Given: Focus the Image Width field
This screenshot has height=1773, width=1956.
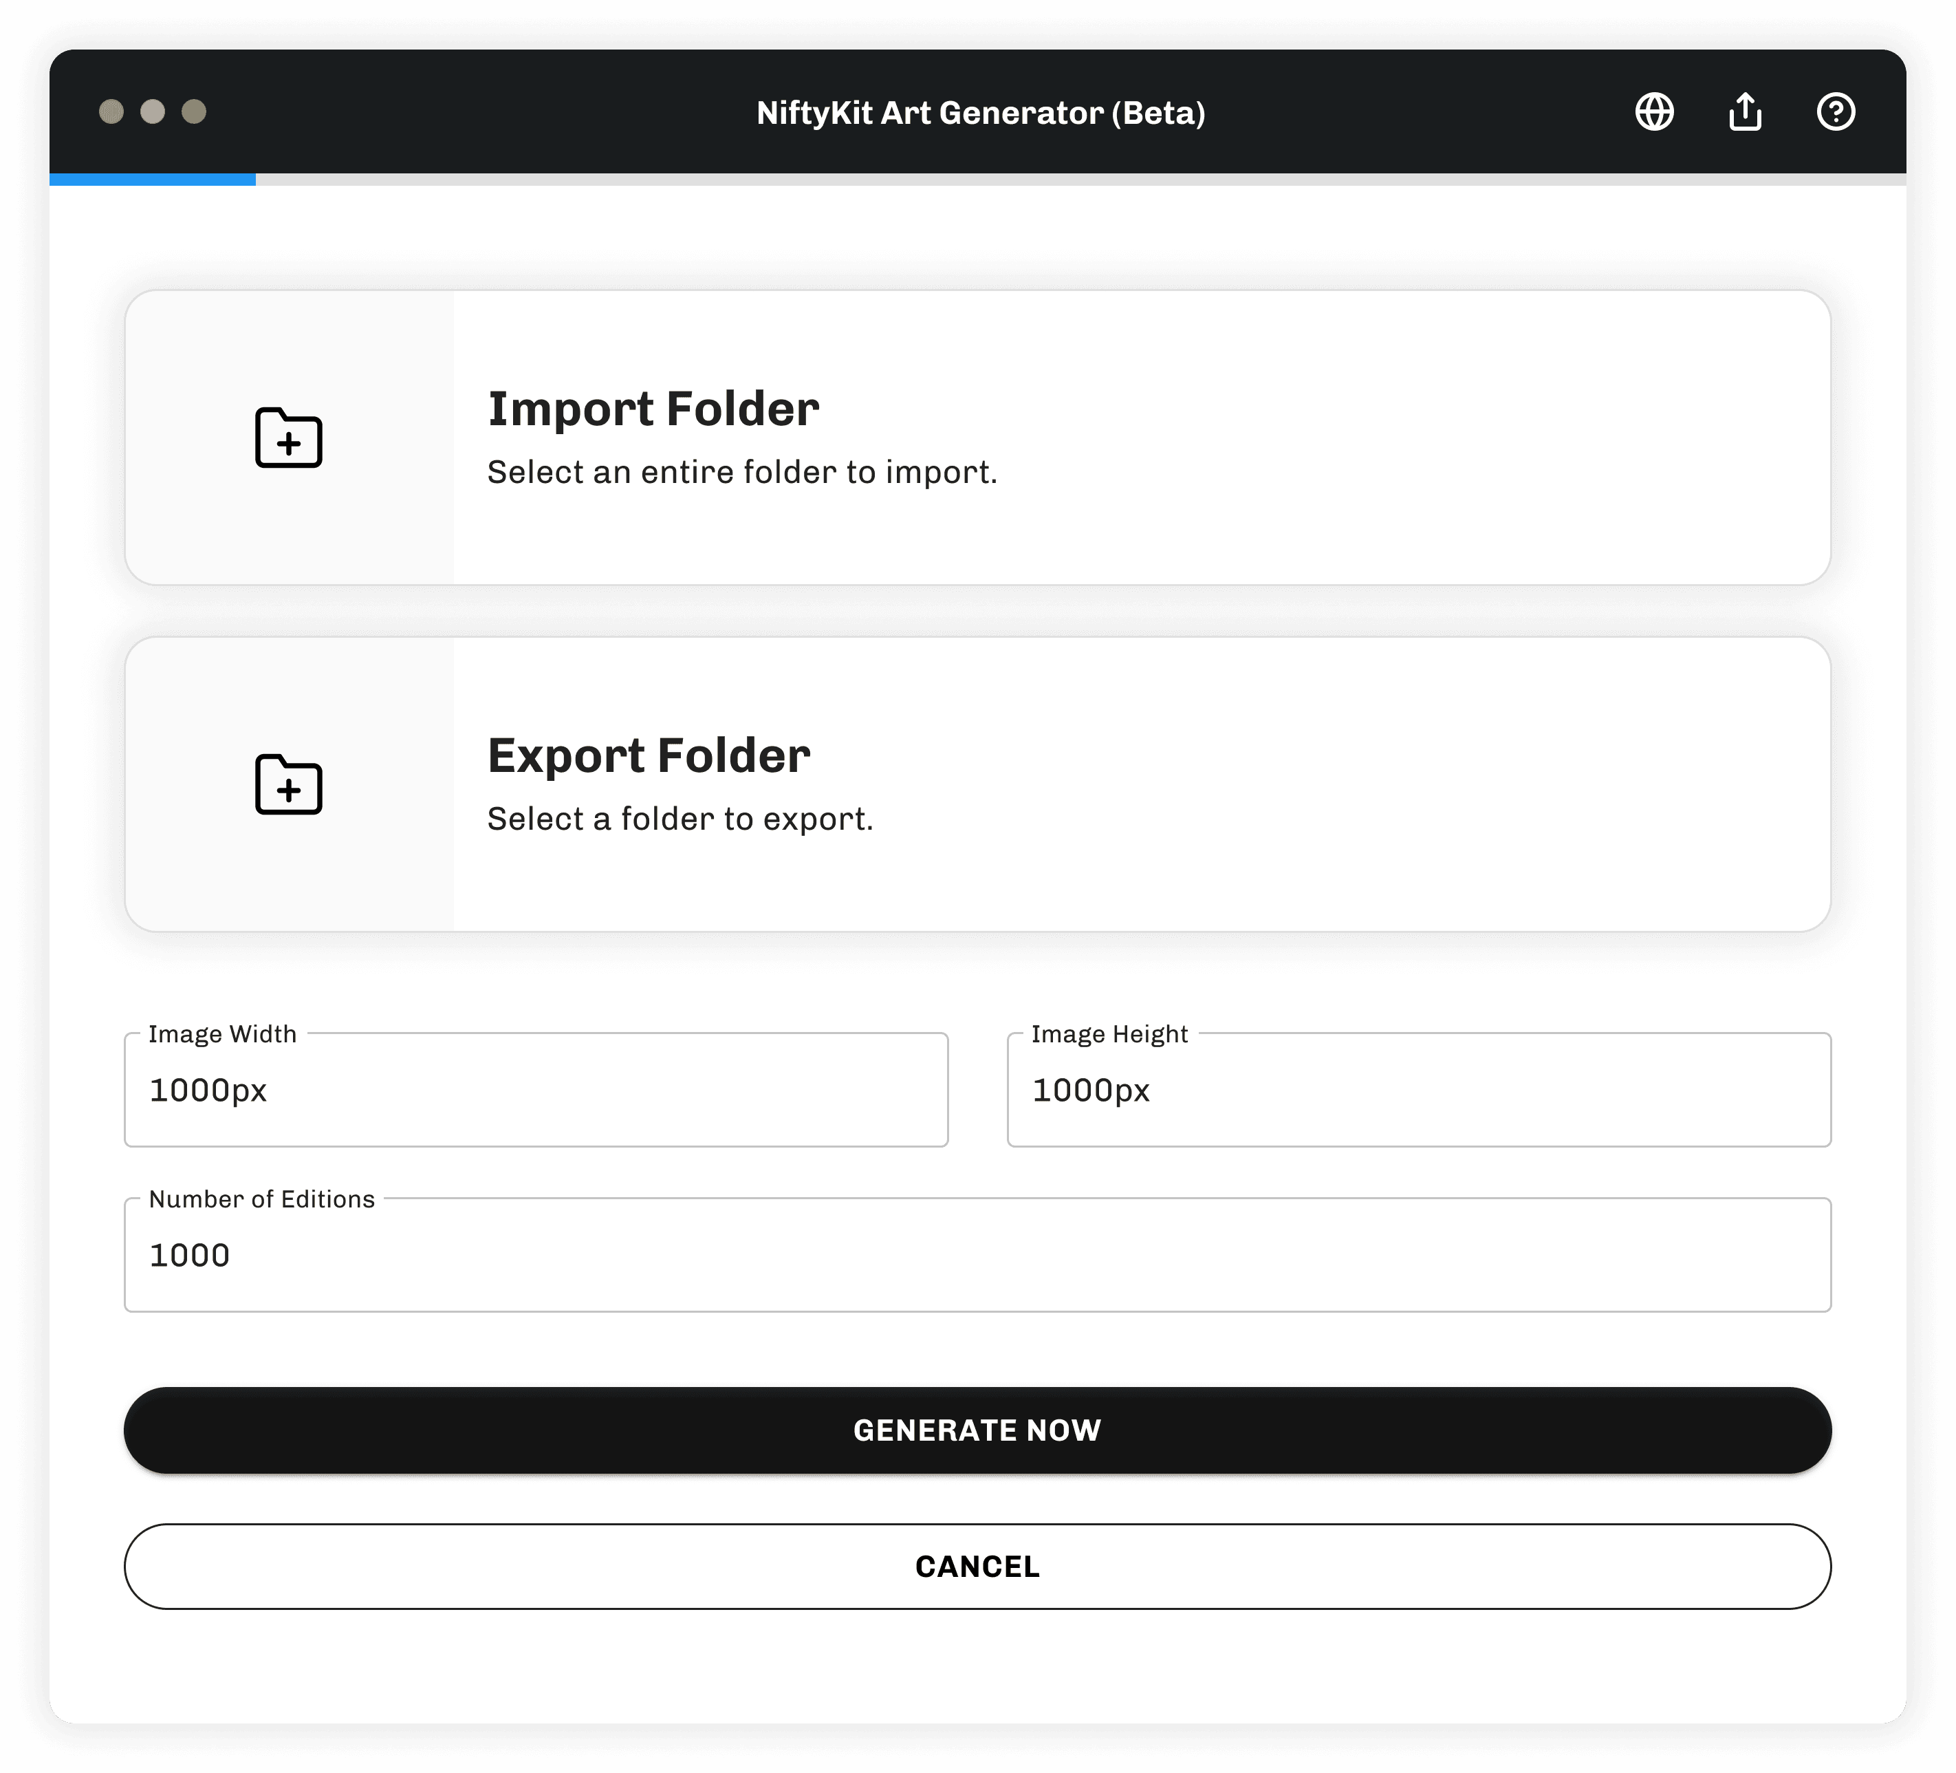Looking at the screenshot, I should tap(536, 1090).
